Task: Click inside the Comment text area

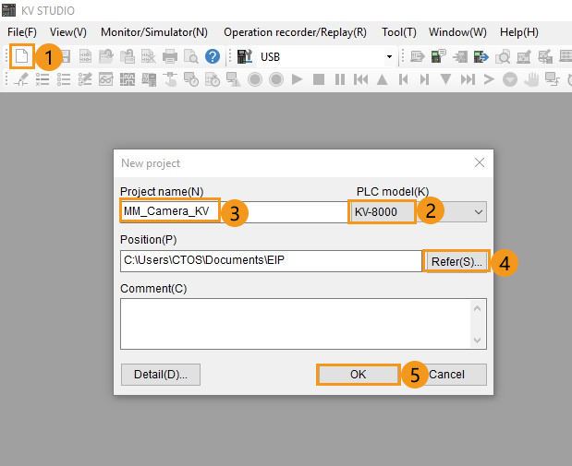Action: pyautogui.click(x=296, y=324)
